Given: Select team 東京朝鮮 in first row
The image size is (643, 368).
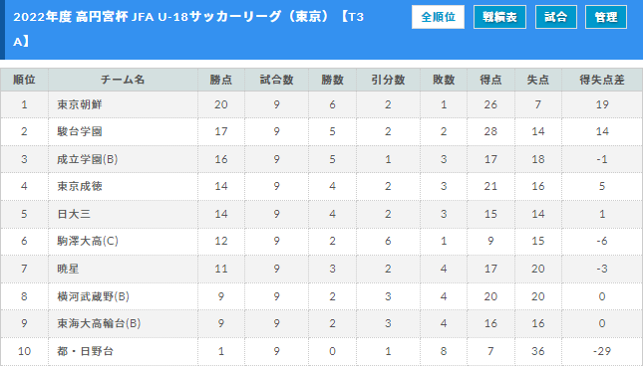Looking at the screenshot, I should (80, 104).
